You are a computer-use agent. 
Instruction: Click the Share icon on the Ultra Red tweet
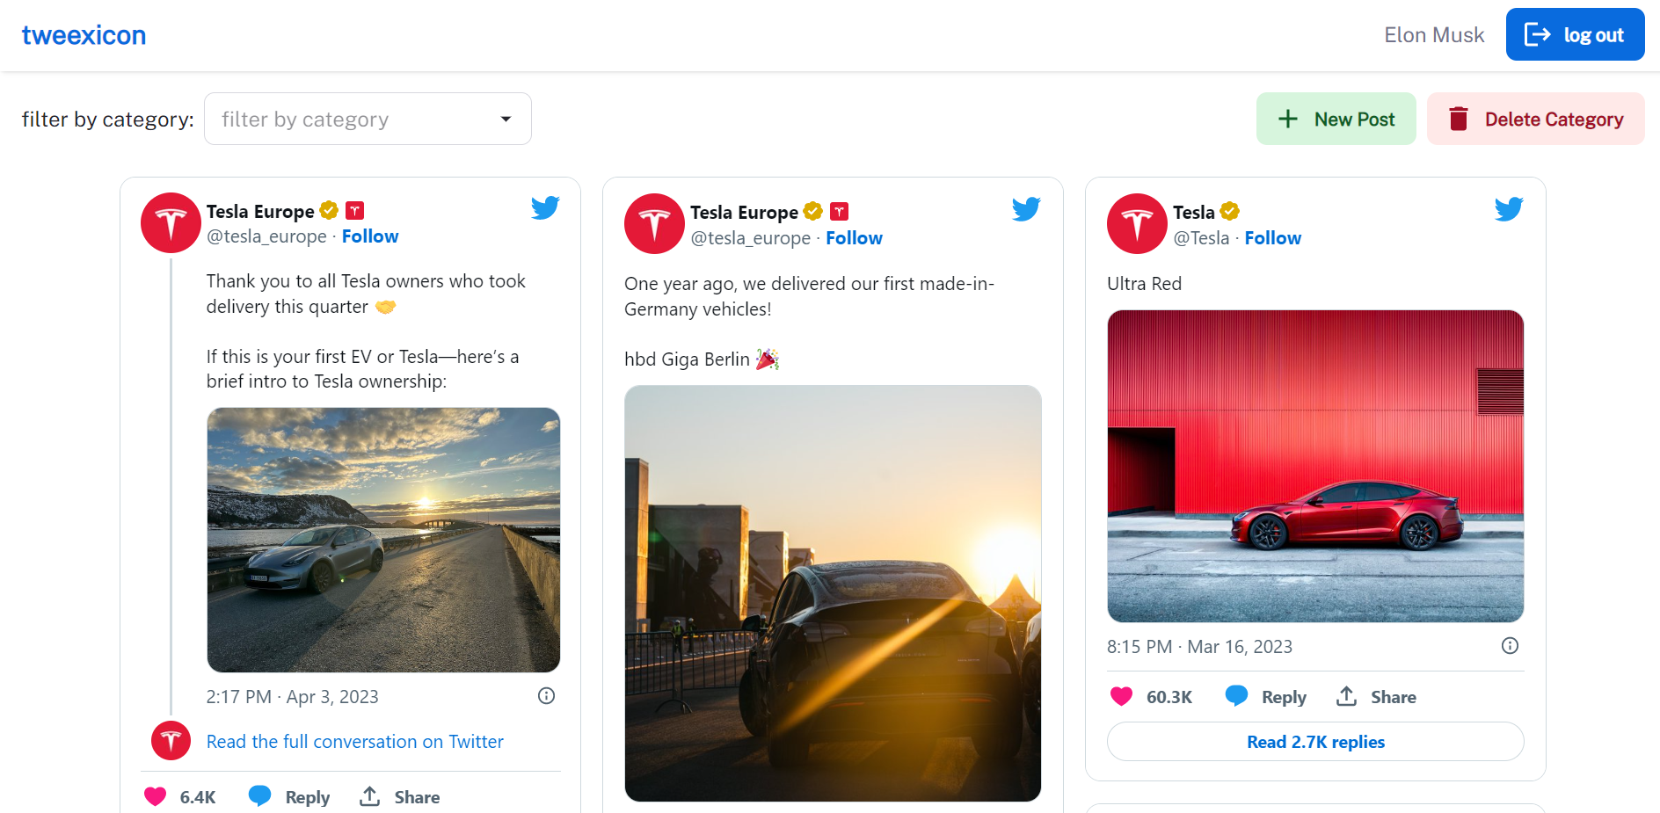point(1346,696)
